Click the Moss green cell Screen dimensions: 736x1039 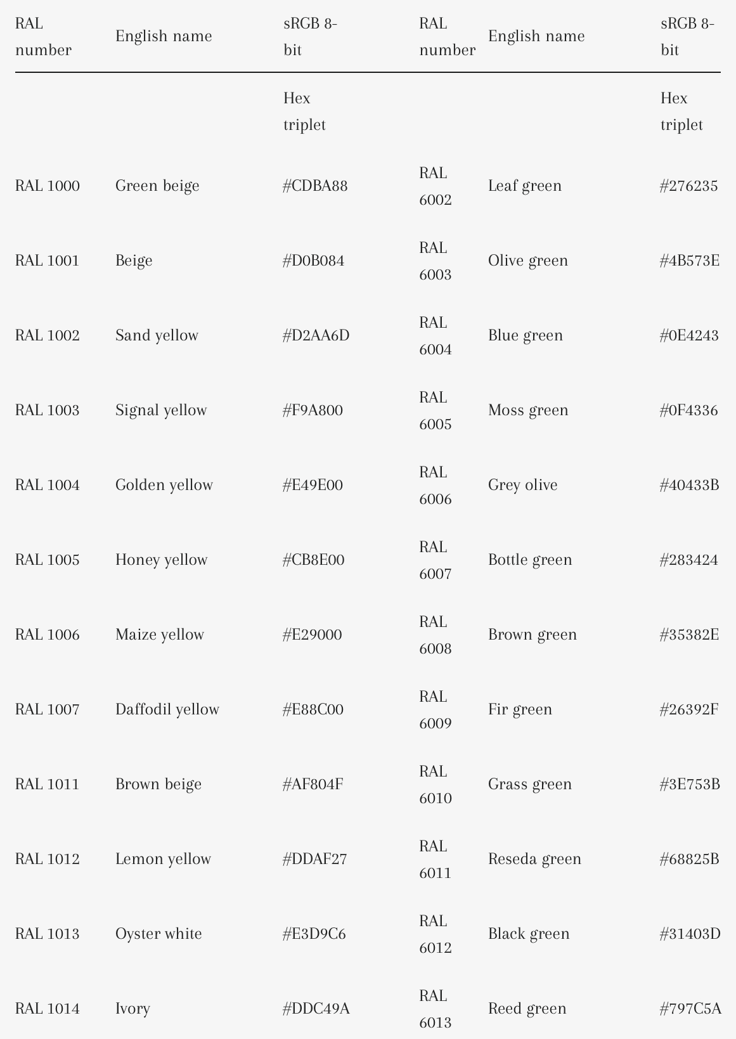pos(528,410)
